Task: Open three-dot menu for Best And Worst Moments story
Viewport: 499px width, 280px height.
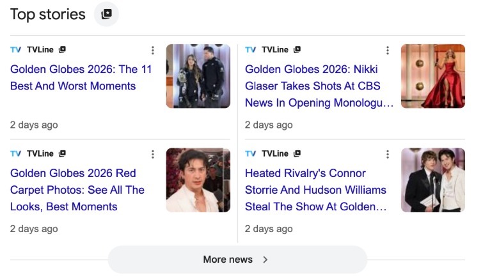Action: point(152,50)
